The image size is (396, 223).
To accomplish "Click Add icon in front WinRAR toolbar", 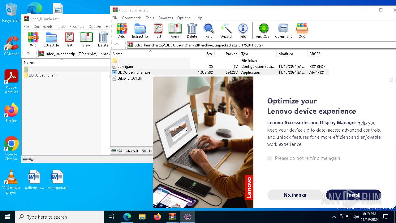I will [x=122, y=31].
